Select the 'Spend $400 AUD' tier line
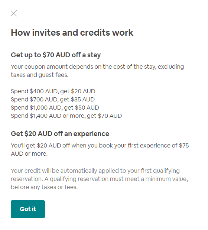The image size is (208, 230). pos(53,91)
